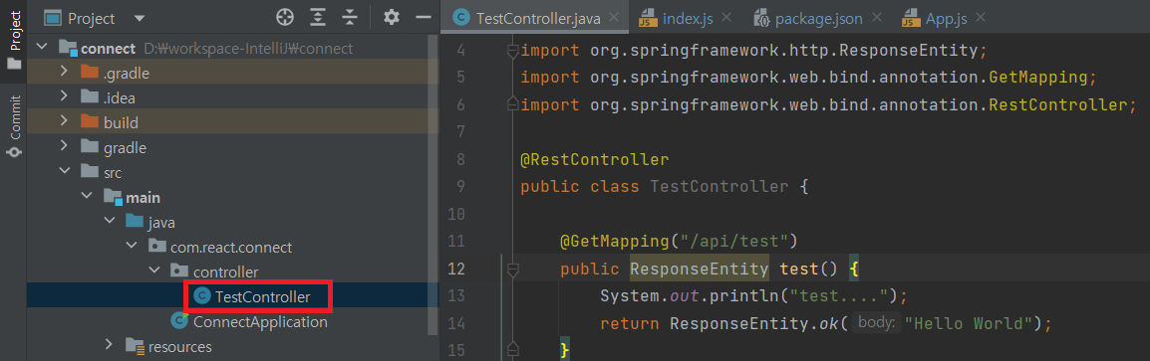Screen dimensions: 1150x361
Task: Select the src folder icon
Action: 89,172
